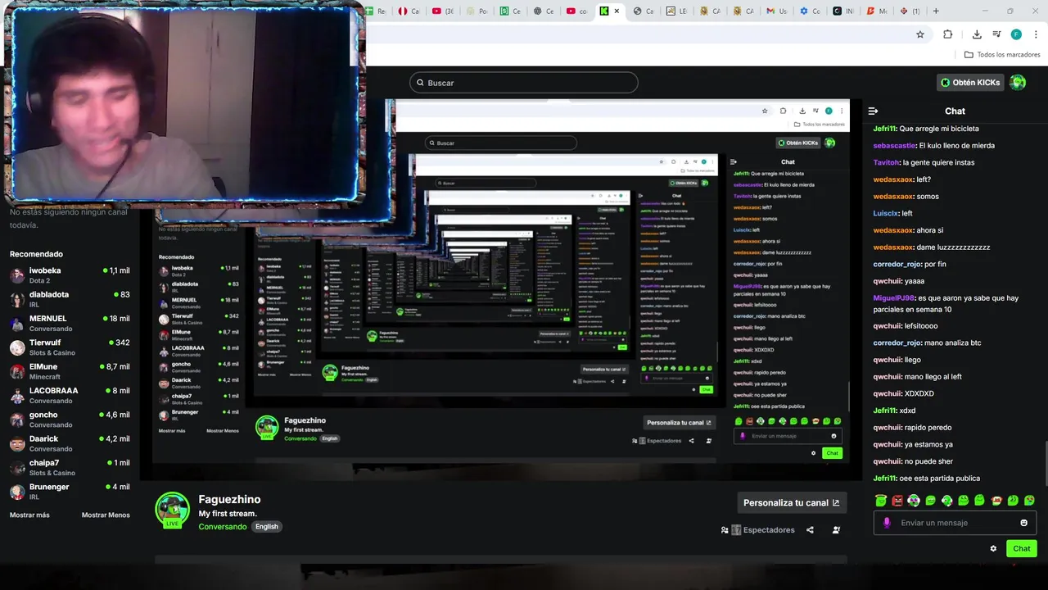The height and width of the screenshot is (590, 1048).
Task: Click the Obtén KICKs button
Action: (x=969, y=82)
